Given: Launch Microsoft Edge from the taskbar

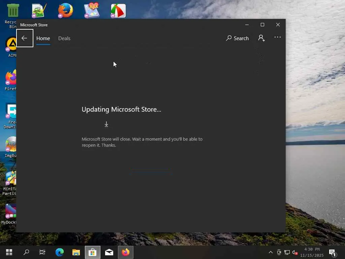Looking at the screenshot, I should (59, 252).
